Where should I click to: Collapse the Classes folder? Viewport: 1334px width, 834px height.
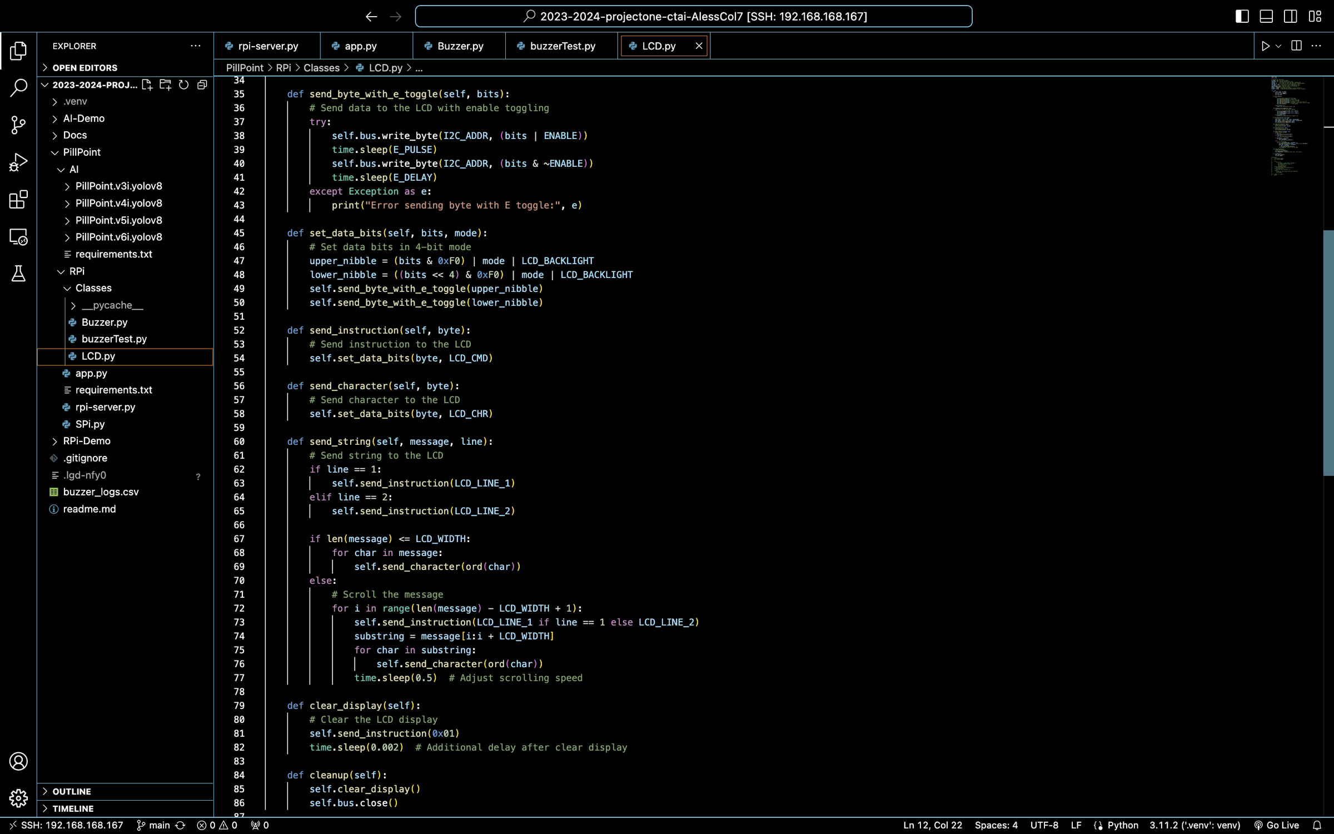(93, 288)
